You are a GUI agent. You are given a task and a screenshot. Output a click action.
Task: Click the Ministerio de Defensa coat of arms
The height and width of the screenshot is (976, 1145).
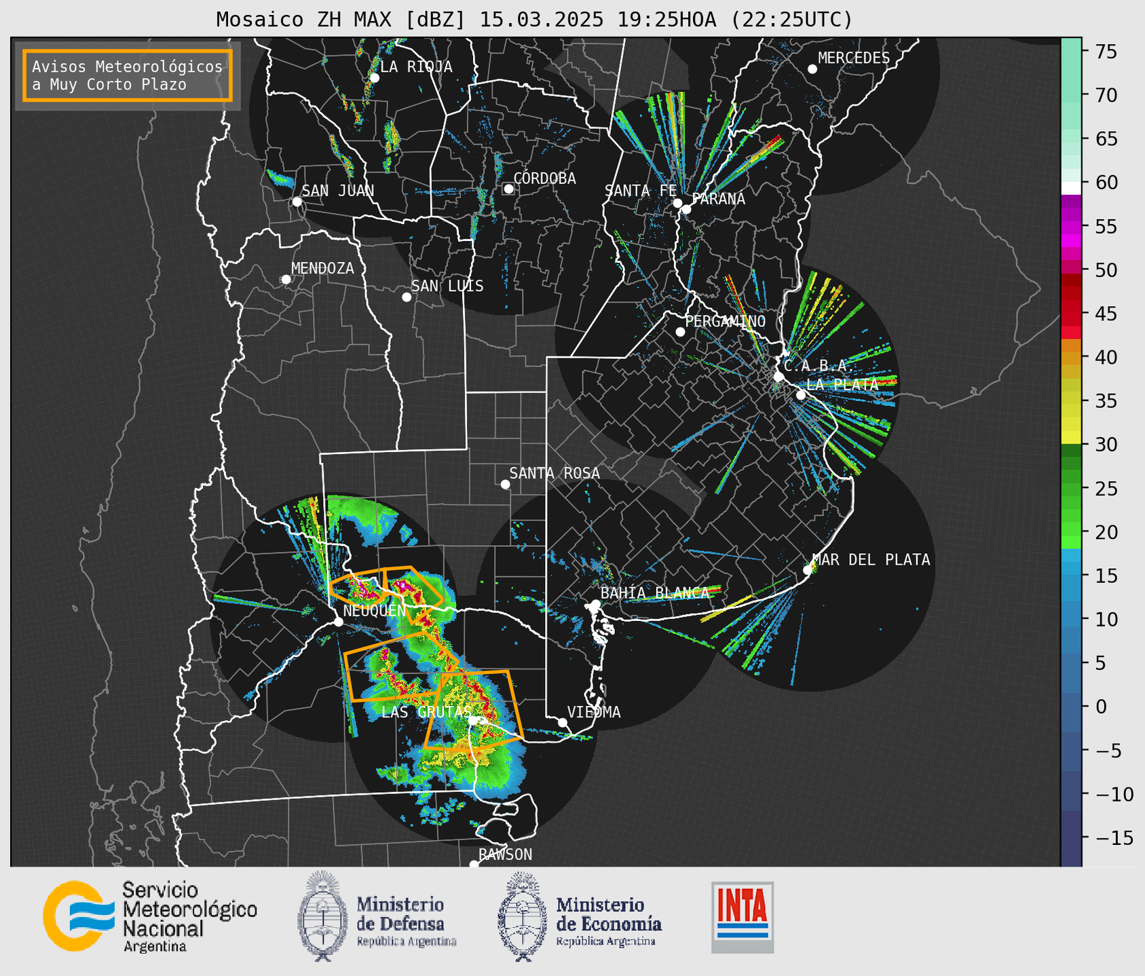[322, 916]
